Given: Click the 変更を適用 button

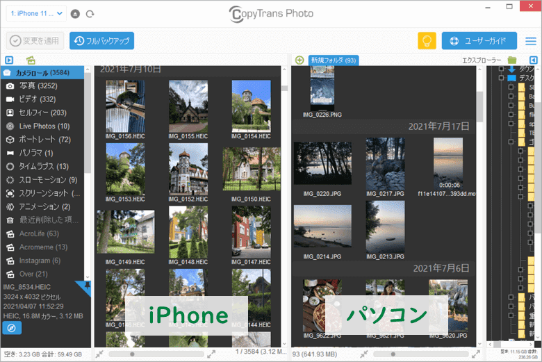Looking at the screenshot, I should click(x=35, y=41).
